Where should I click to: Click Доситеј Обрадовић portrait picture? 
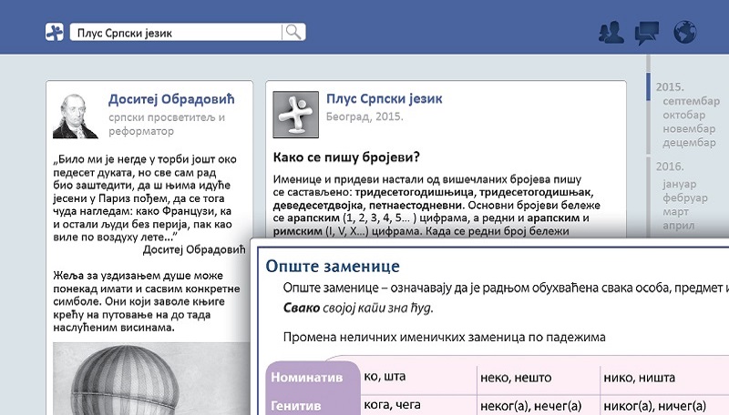tap(76, 116)
